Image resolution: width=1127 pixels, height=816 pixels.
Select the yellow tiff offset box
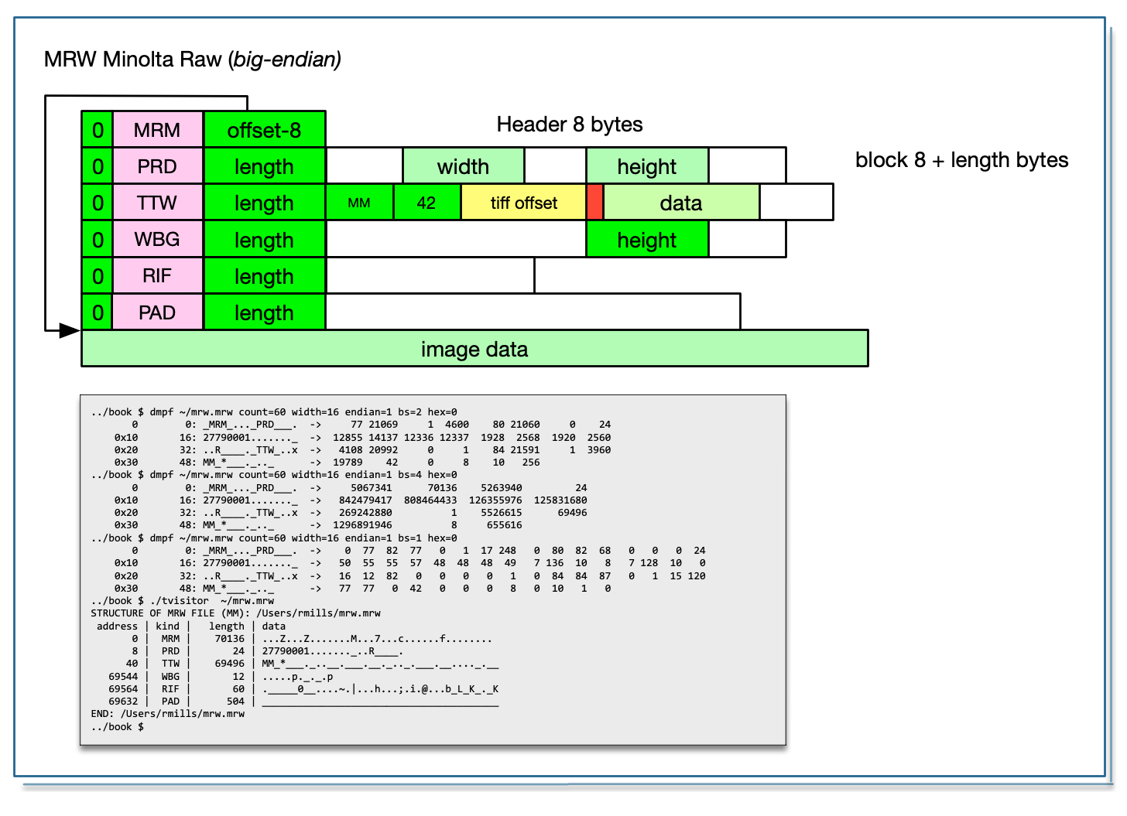coord(523,203)
